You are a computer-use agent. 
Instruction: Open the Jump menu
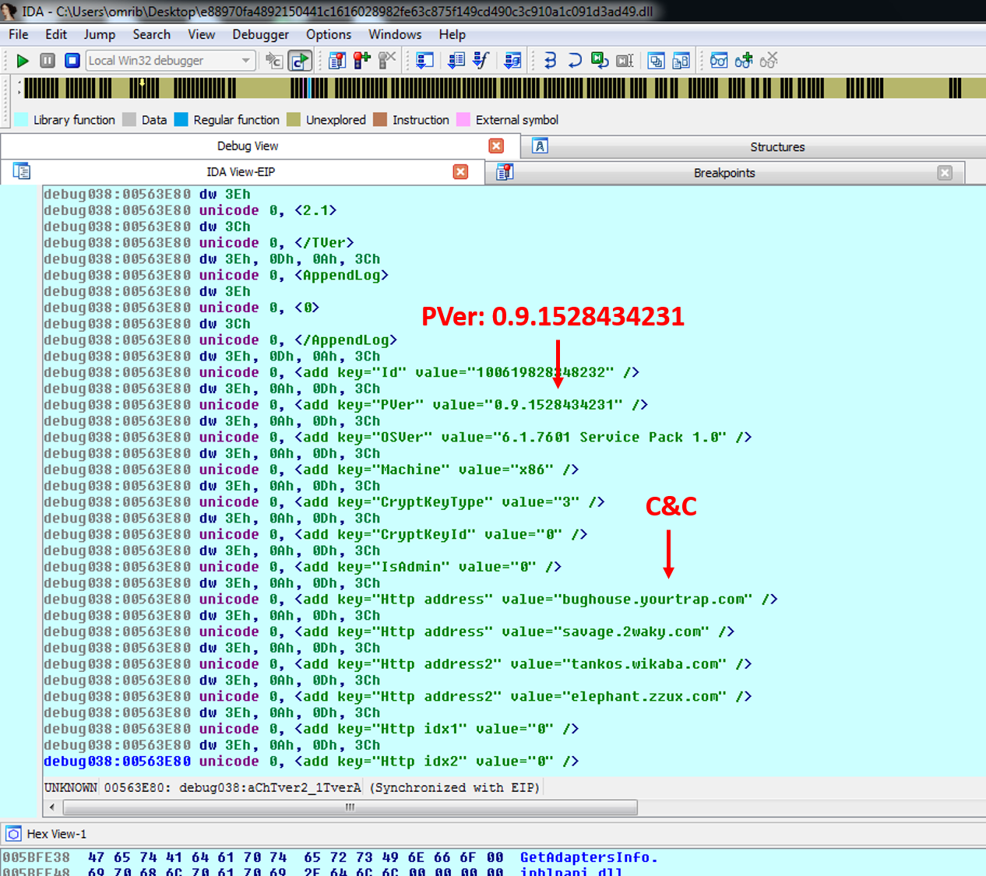(x=100, y=34)
